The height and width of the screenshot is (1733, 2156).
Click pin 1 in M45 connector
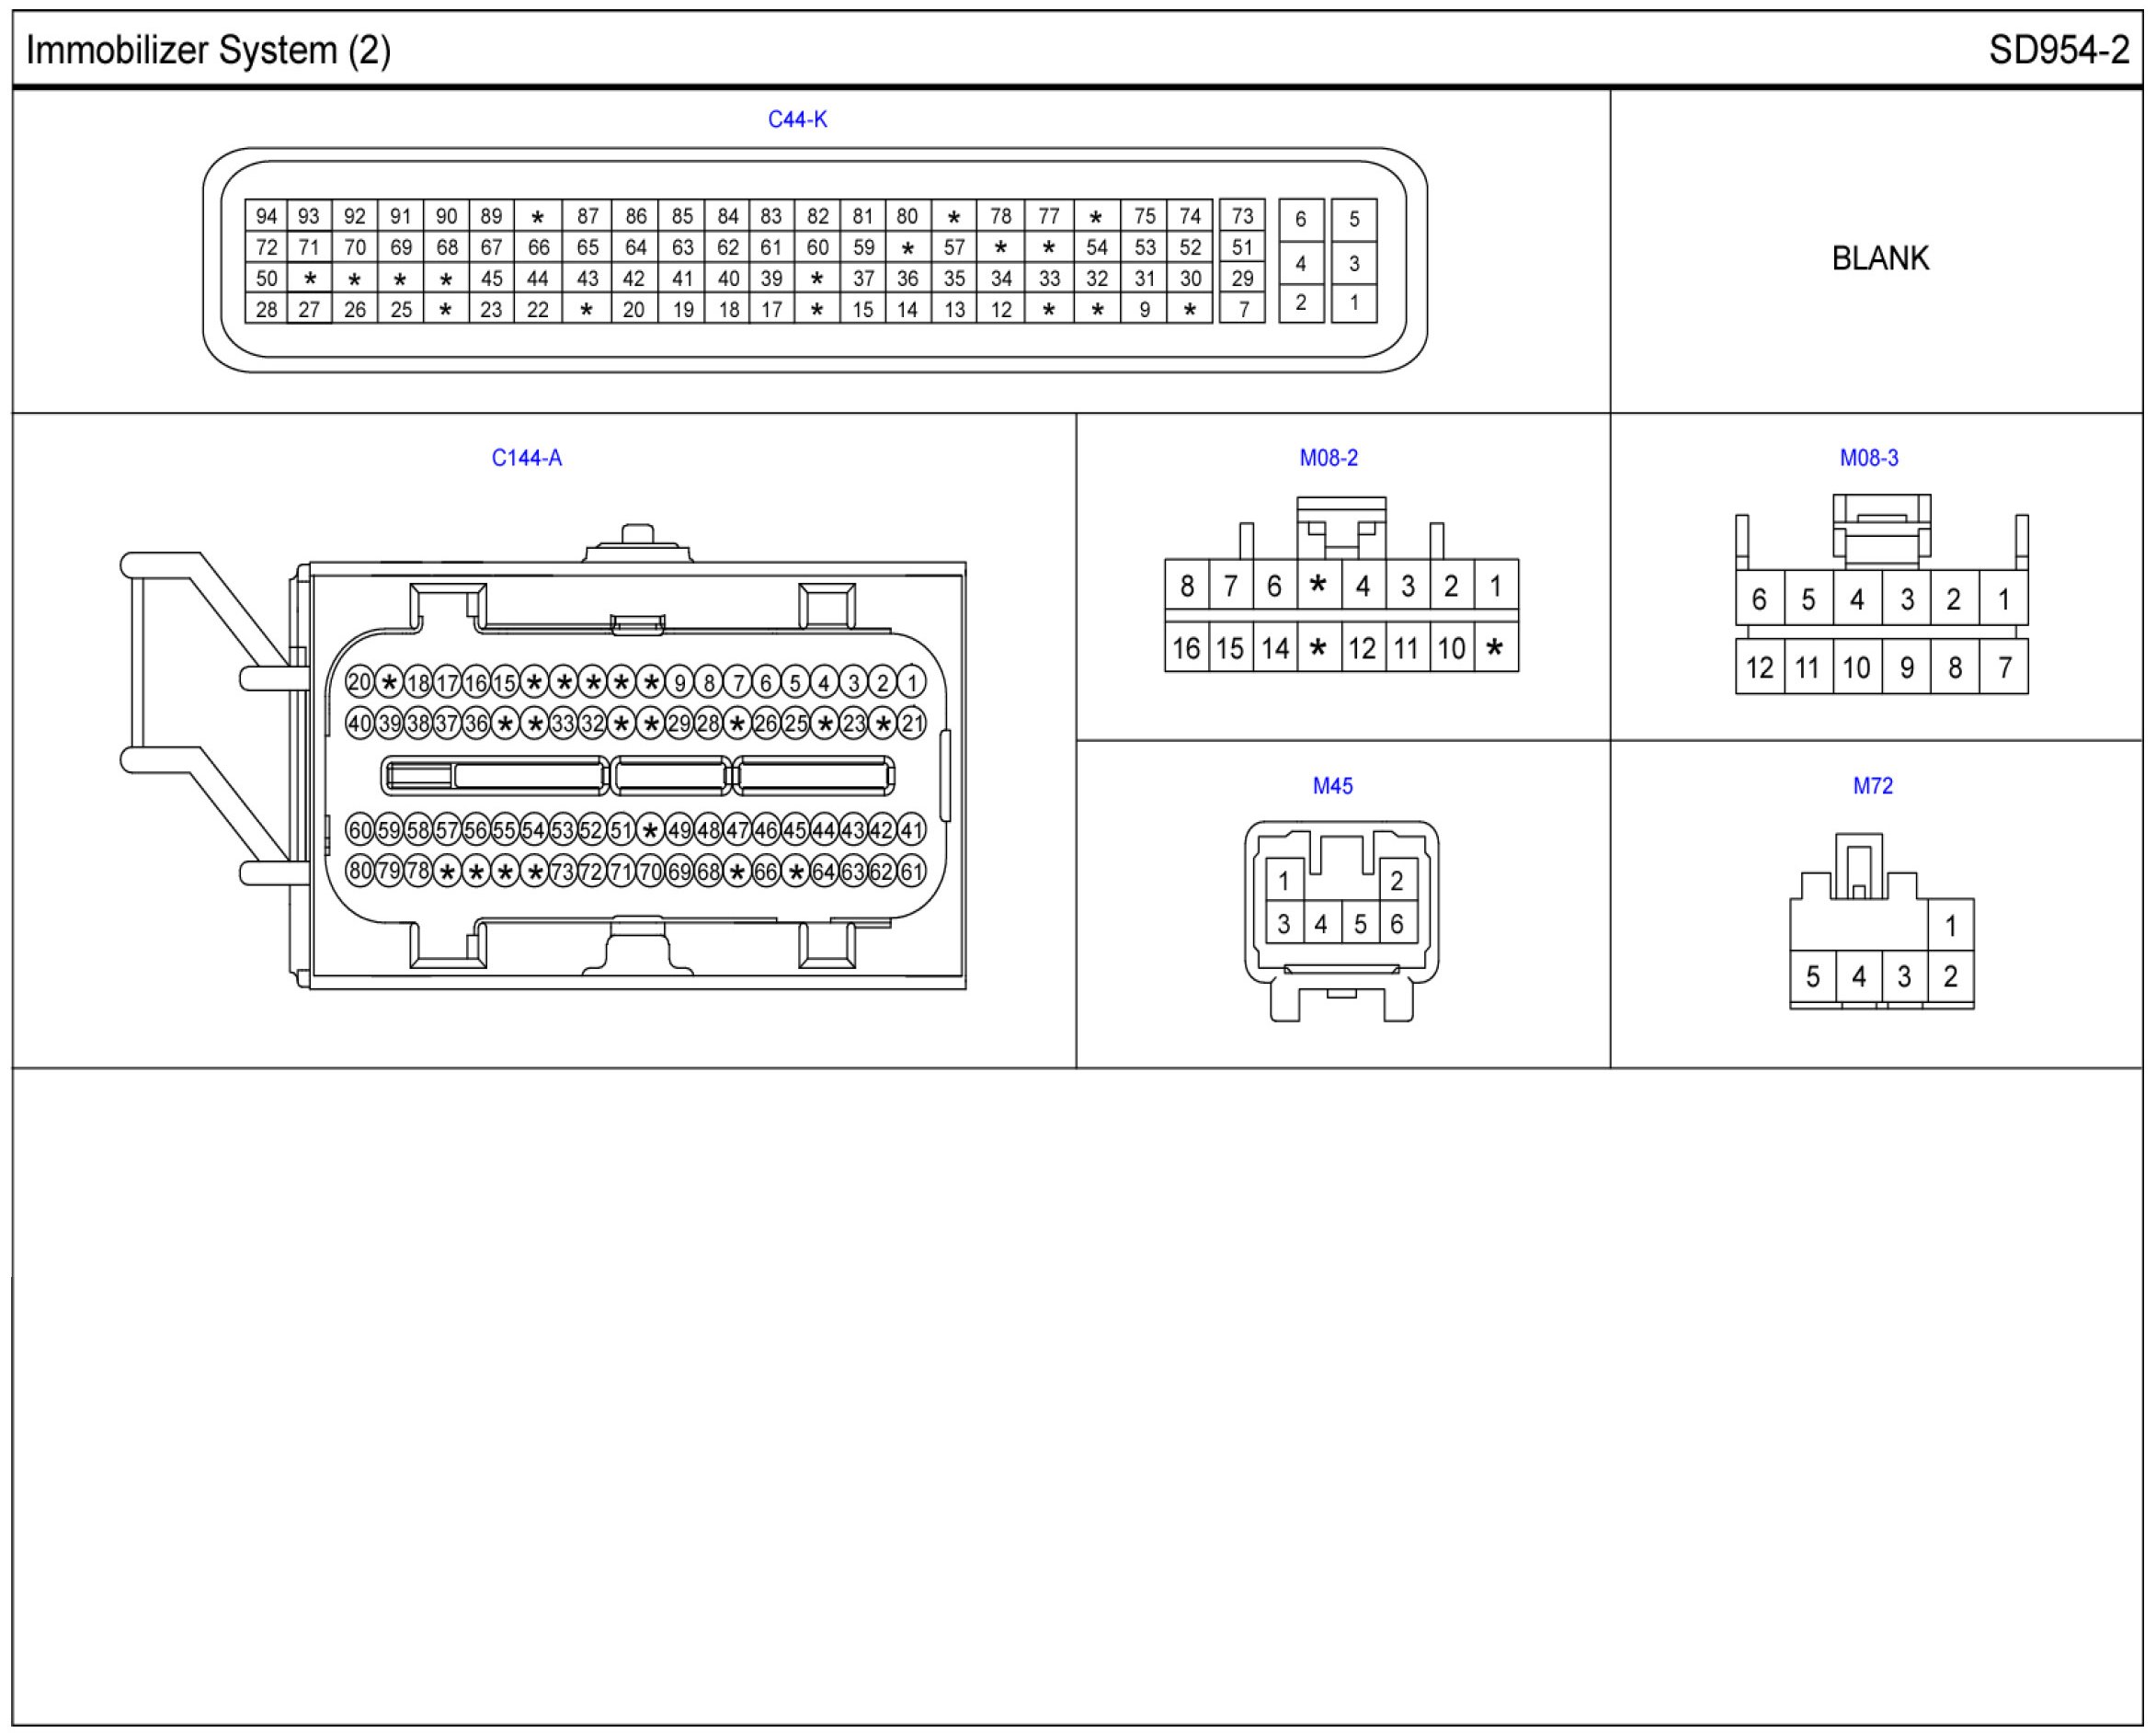(x=1284, y=881)
